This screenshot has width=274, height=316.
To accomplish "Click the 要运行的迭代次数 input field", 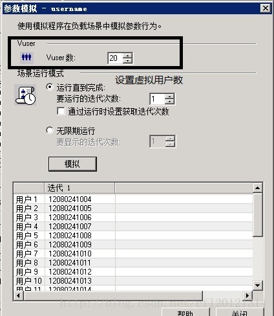I will coord(158,99).
